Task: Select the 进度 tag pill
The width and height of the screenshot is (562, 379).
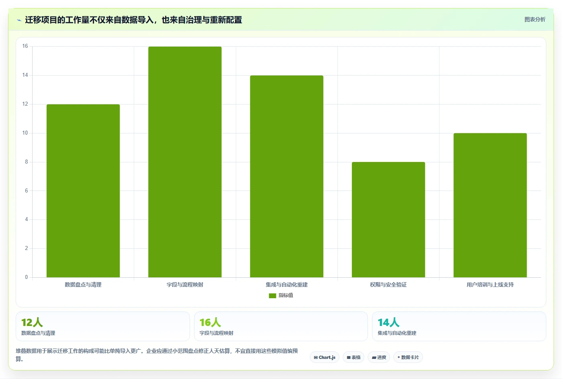Action: pos(379,357)
